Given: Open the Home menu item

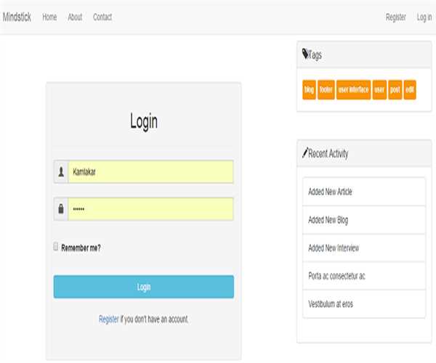Looking at the screenshot, I should click(49, 17).
